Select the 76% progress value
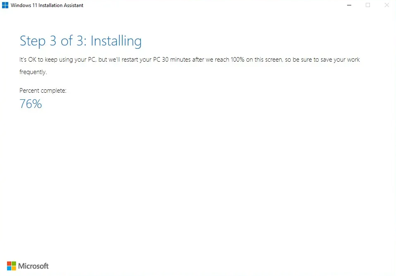 click(x=31, y=104)
